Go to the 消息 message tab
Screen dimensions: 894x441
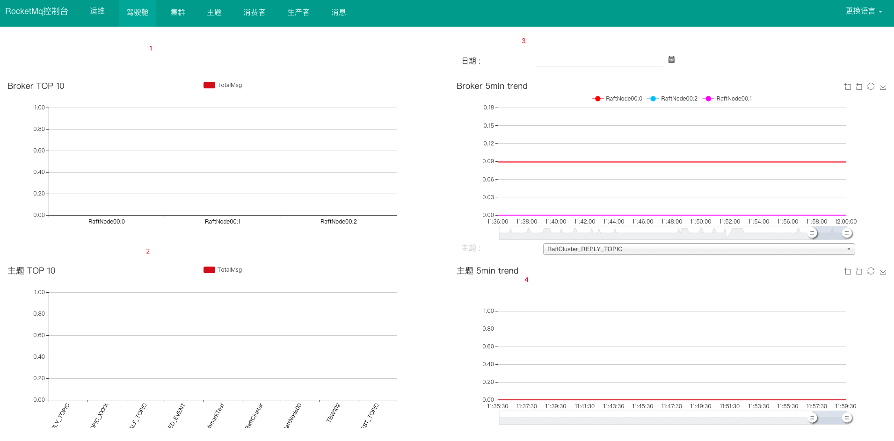(x=339, y=13)
